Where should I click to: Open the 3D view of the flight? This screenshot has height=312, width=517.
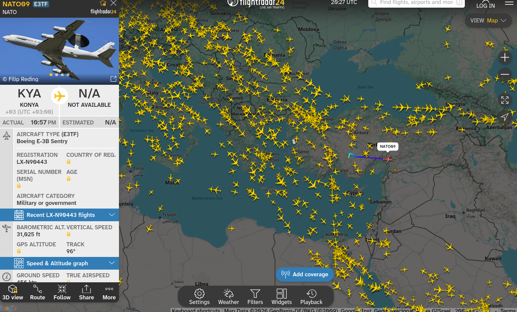13,292
